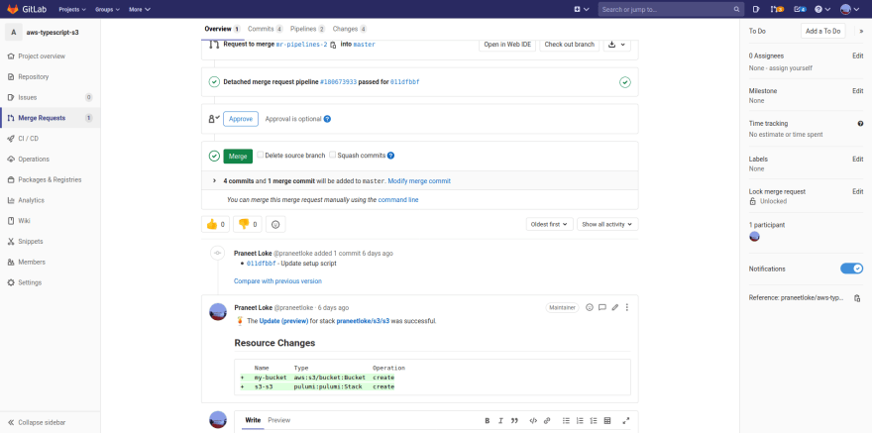Insert table icon in editor
872x433 pixels.
[607, 421]
